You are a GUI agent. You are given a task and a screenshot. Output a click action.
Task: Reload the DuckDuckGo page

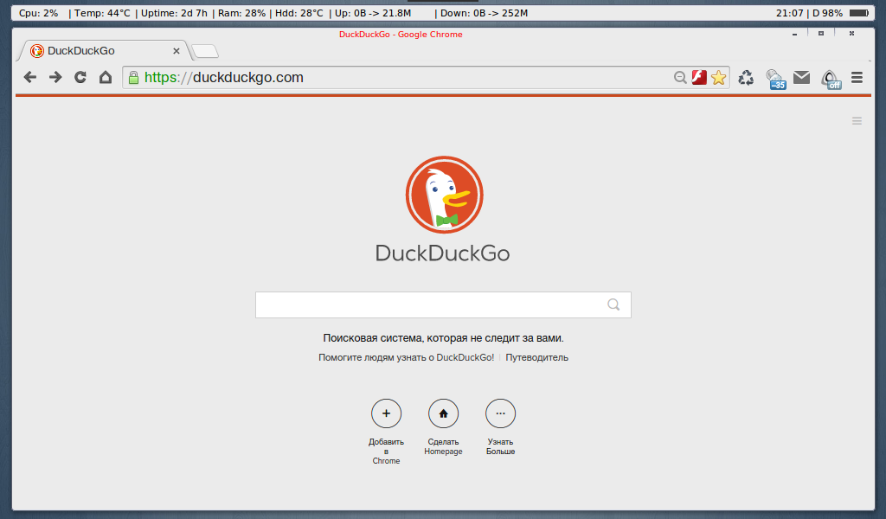(x=80, y=77)
